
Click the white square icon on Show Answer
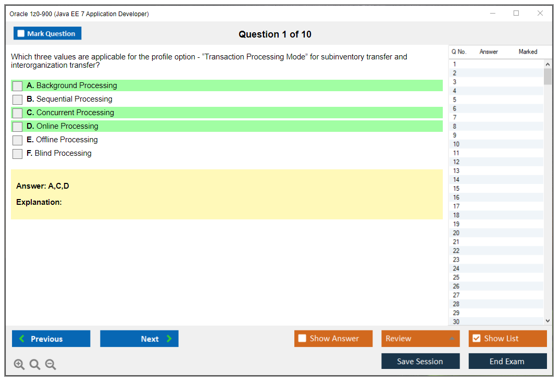point(302,338)
